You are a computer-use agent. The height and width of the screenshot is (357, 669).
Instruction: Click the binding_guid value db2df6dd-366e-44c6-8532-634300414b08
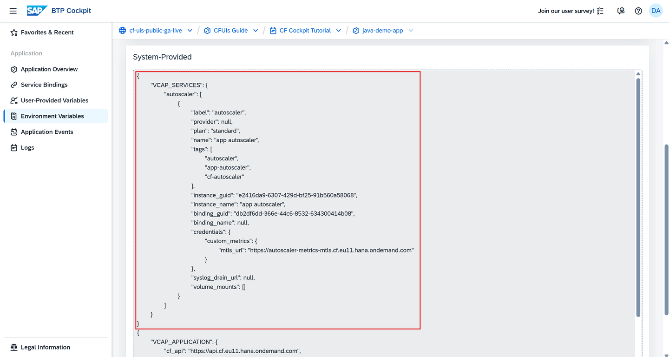coord(294,213)
